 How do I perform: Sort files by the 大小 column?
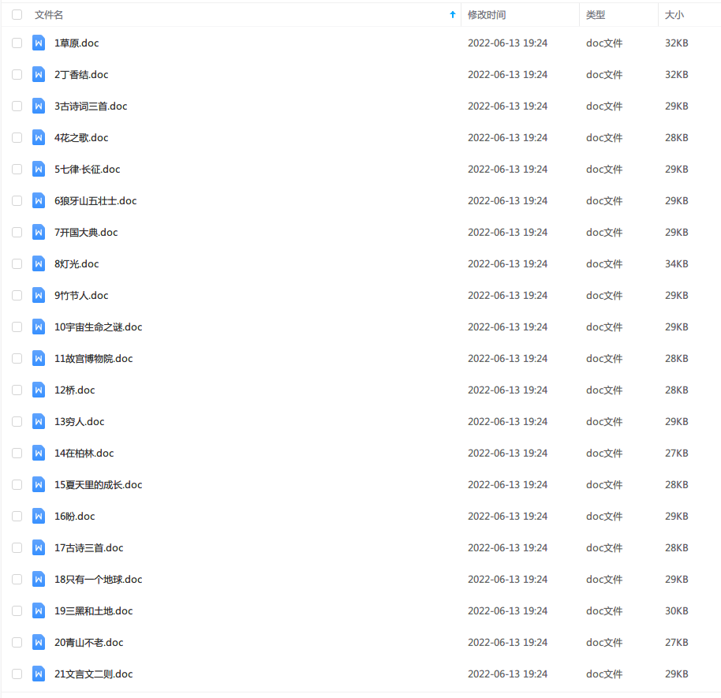pyautogui.click(x=674, y=14)
